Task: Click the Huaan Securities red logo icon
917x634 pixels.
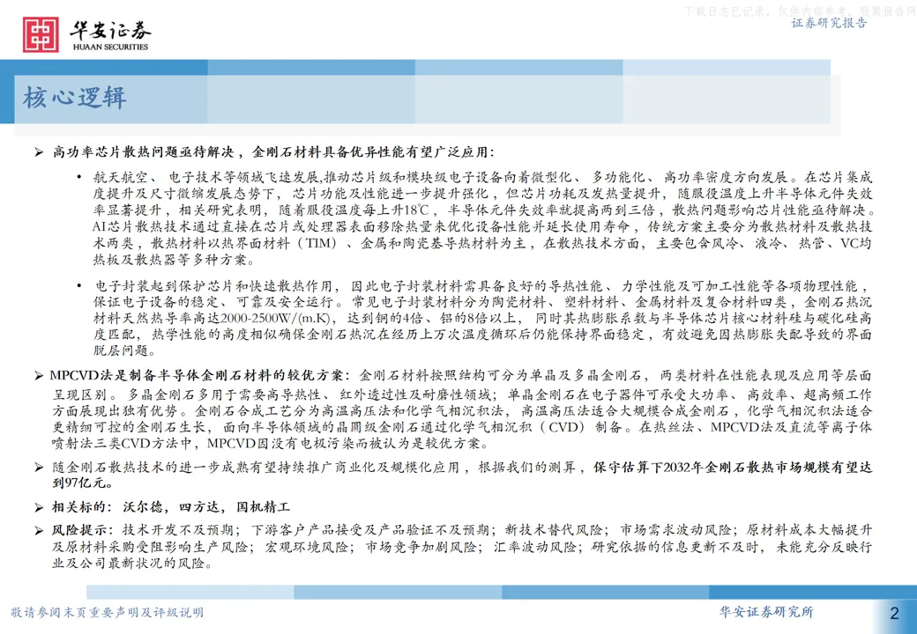Action: click(41, 34)
